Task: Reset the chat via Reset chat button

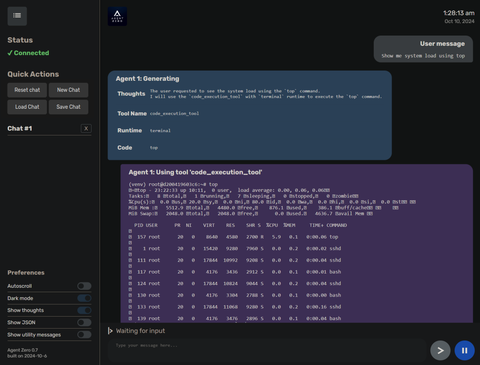Action: pos(27,90)
